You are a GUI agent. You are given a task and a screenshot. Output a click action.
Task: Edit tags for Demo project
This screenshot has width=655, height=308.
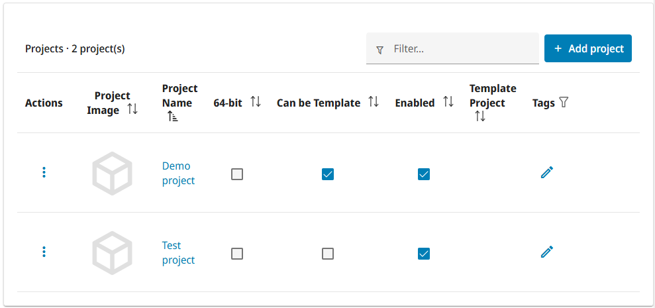(547, 172)
